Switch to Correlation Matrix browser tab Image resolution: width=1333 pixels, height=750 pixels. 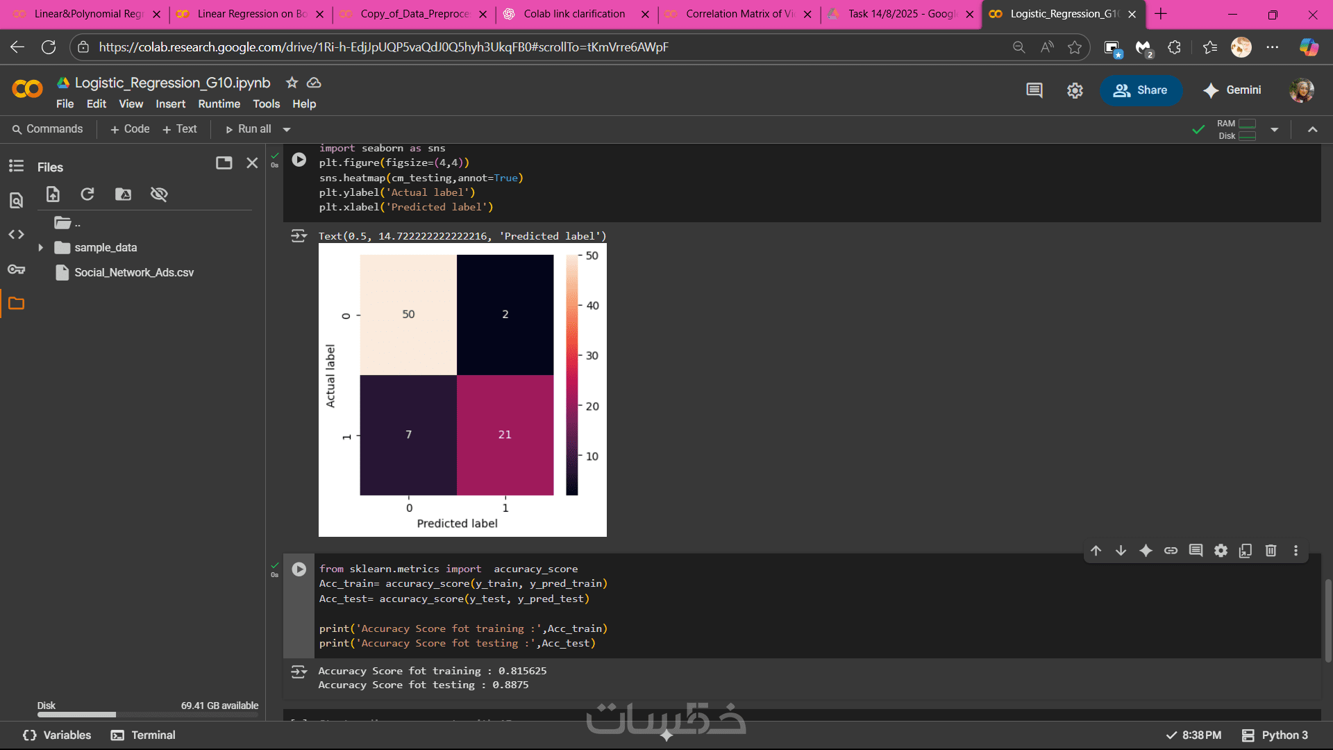(738, 14)
